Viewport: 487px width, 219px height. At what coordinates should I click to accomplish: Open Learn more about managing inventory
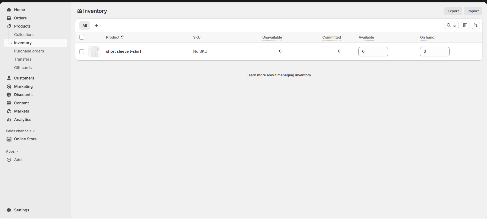(279, 75)
